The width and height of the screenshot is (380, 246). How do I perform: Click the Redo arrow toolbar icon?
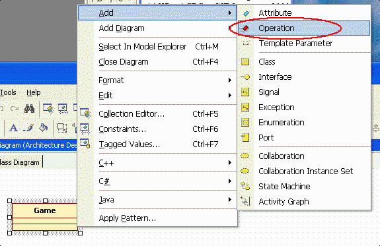[15, 109]
